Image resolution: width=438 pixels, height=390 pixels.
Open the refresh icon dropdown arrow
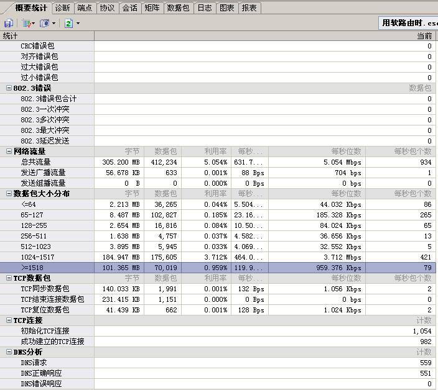tap(78, 24)
